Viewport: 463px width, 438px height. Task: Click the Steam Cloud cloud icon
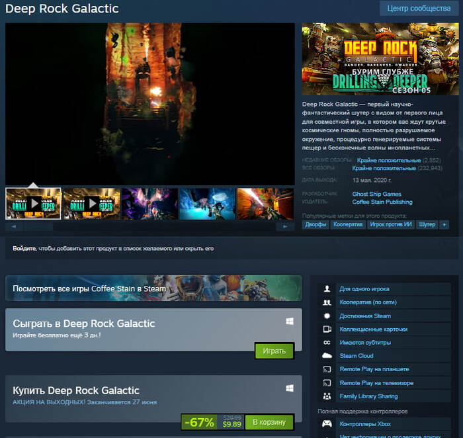pos(327,355)
